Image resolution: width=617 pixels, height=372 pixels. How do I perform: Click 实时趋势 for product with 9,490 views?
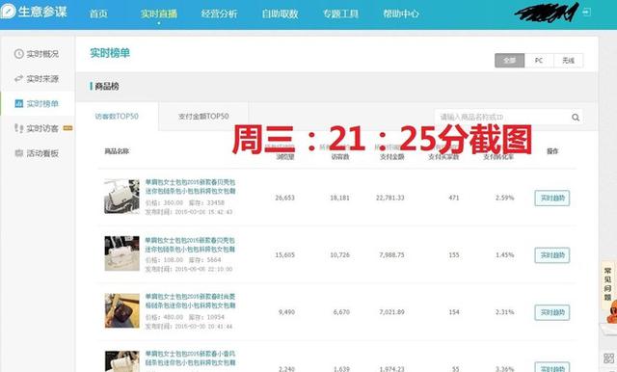pos(552,312)
